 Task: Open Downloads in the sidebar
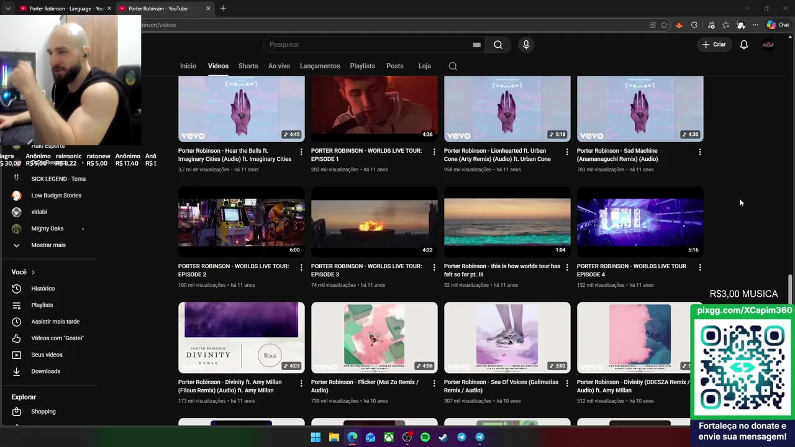pos(45,371)
